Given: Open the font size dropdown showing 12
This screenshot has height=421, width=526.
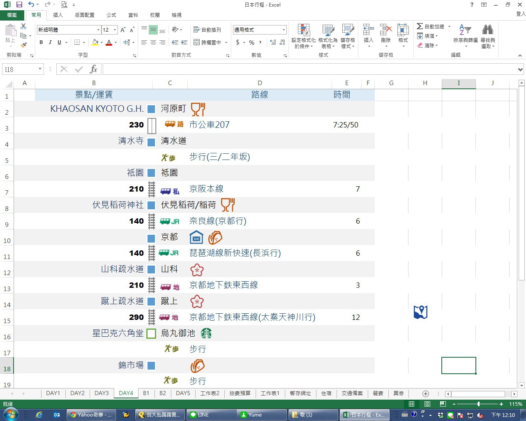Looking at the screenshot, I should tap(115, 30).
